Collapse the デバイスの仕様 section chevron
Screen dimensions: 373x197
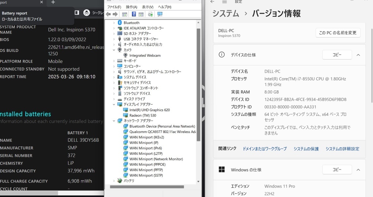(x=358, y=55)
